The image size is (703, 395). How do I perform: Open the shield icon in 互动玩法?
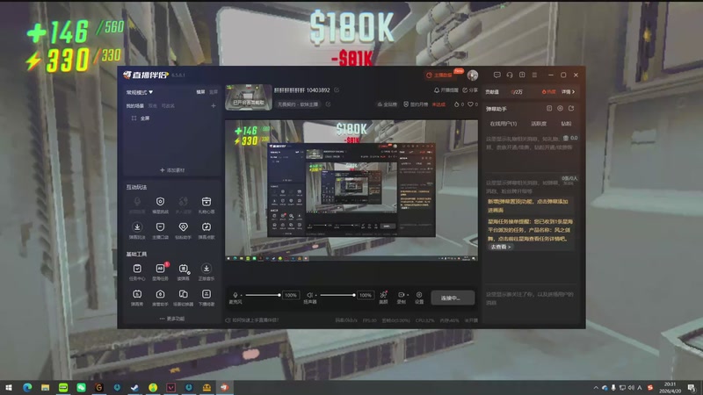coord(160,202)
